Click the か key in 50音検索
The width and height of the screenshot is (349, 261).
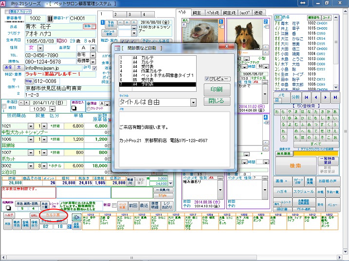[x=329, y=112]
